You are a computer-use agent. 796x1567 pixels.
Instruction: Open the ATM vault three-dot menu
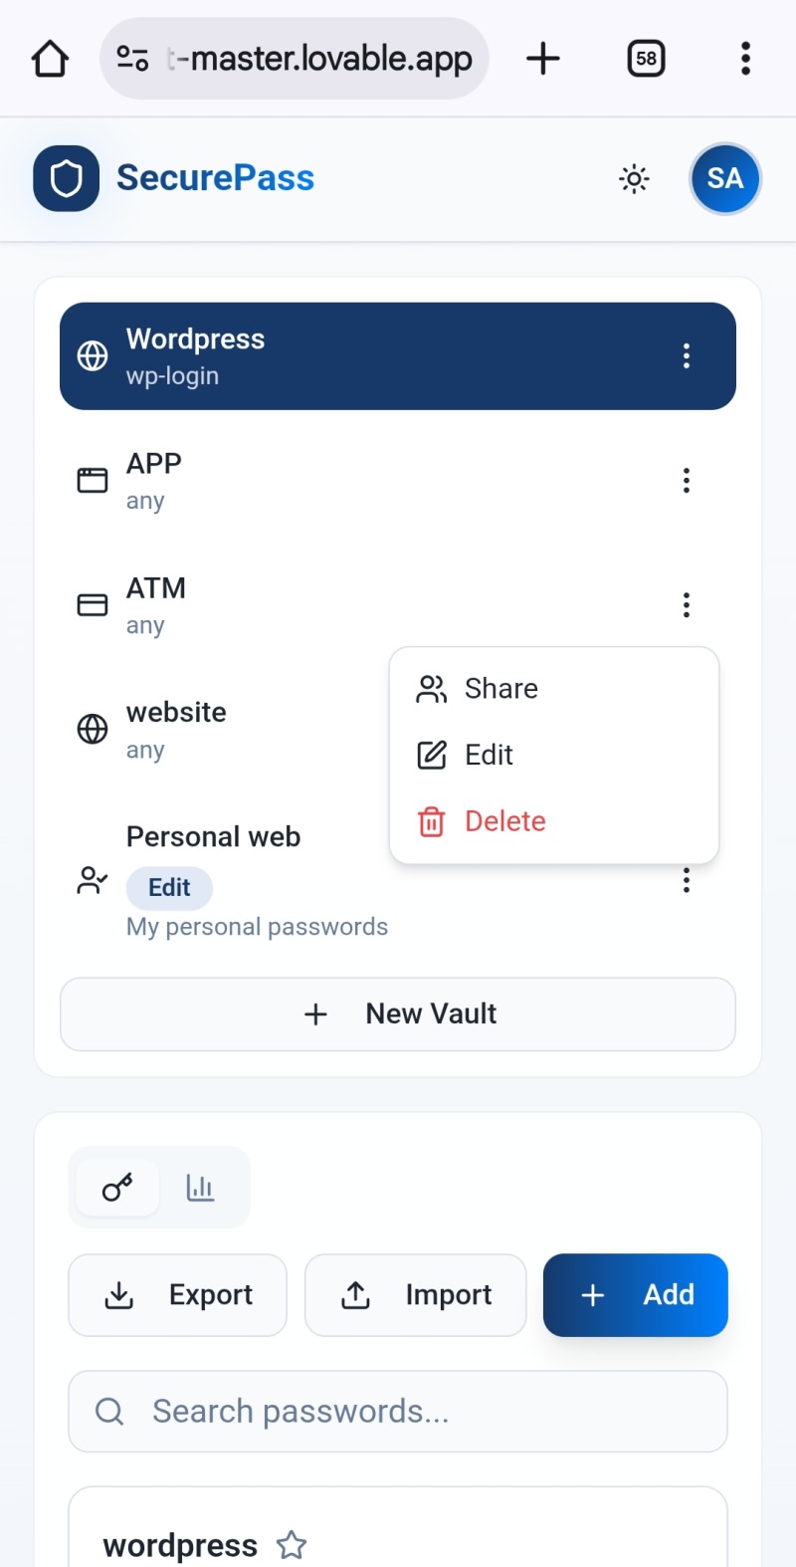pyautogui.click(x=687, y=605)
